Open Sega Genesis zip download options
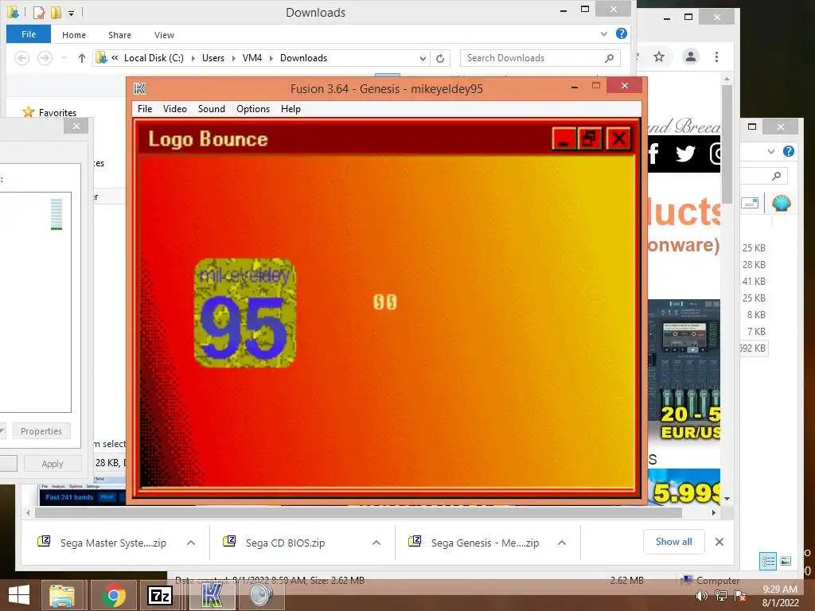The image size is (815, 611). (562, 543)
